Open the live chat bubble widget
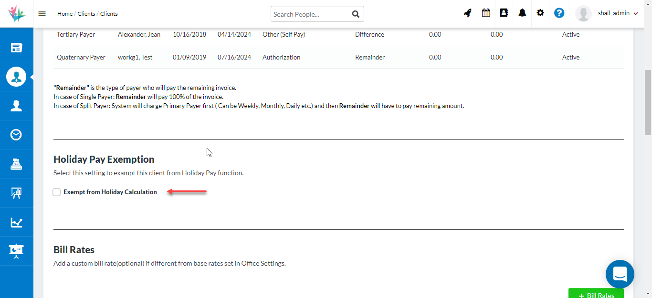This screenshot has width=652, height=298. point(620,274)
